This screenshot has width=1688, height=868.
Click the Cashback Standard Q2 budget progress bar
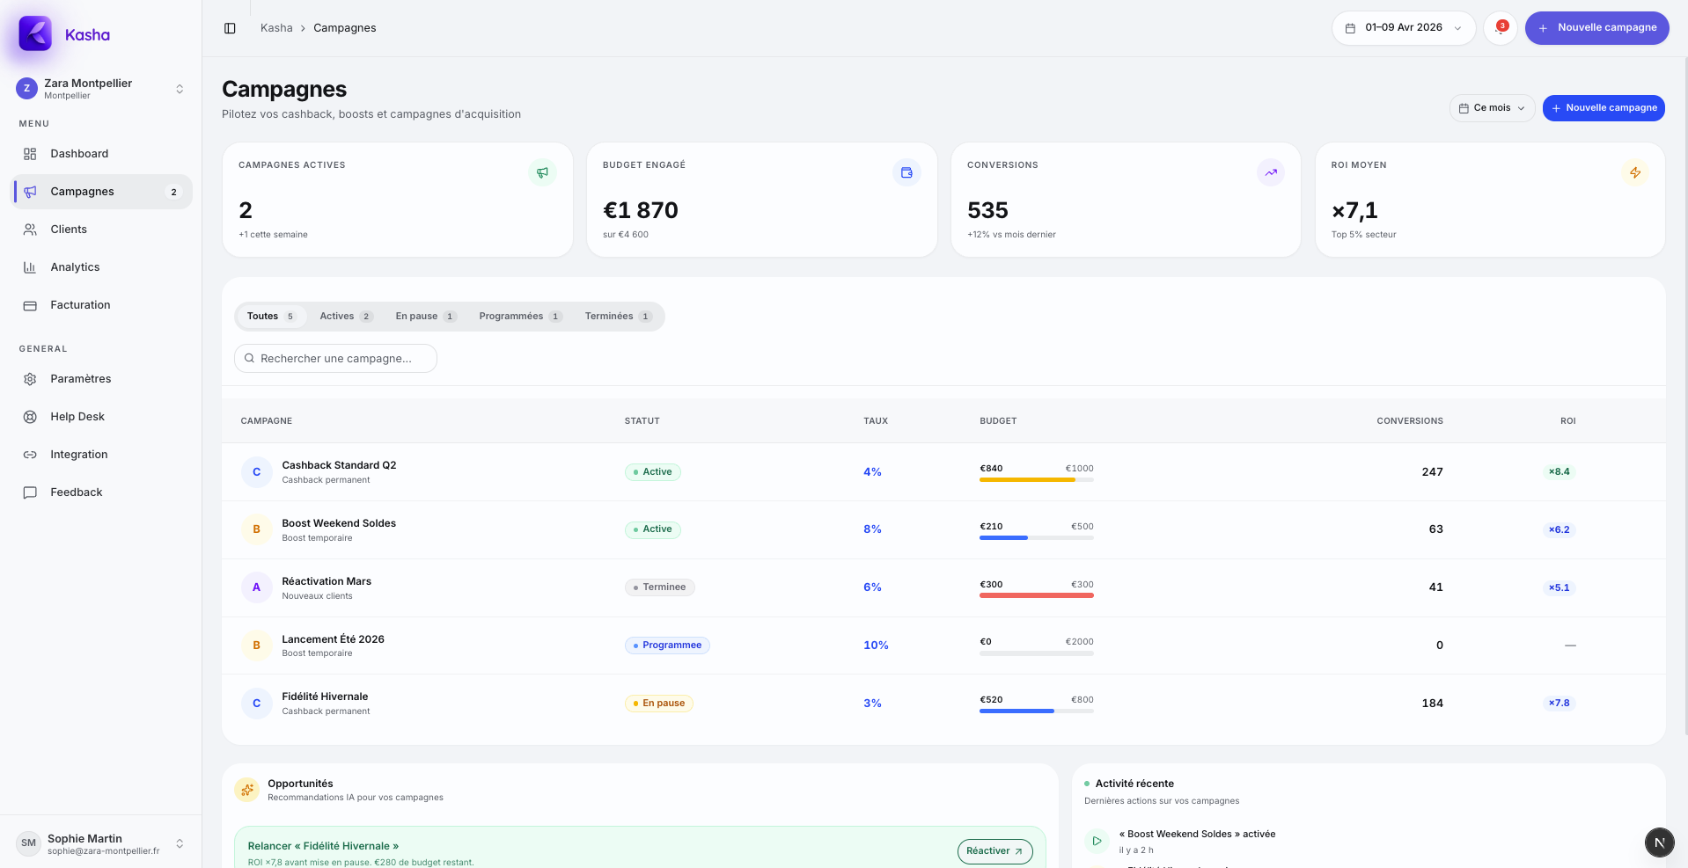pos(1036,480)
